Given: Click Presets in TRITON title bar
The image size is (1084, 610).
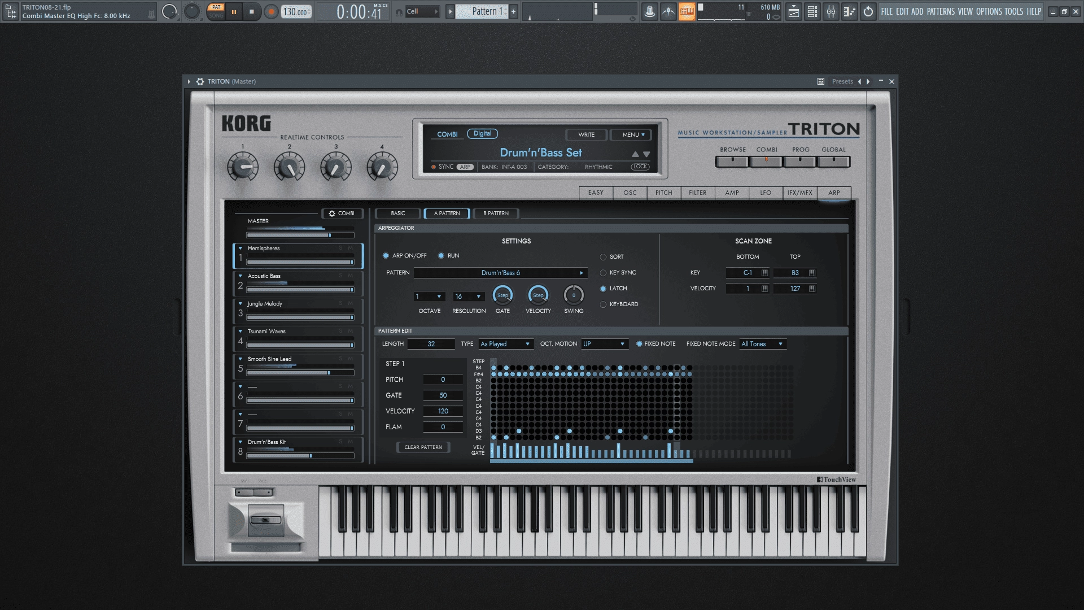Looking at the screenshot, I should pyautogui.click(x=842, y=81).
